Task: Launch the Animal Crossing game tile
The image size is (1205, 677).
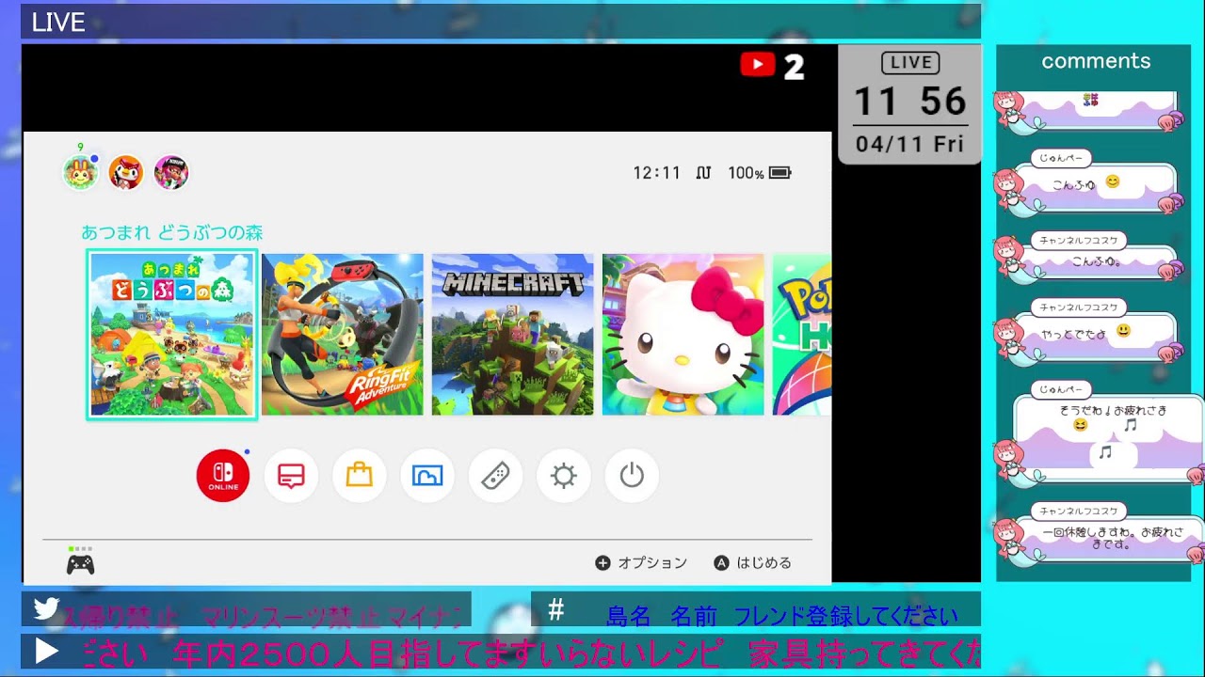Action: (171, 335)
